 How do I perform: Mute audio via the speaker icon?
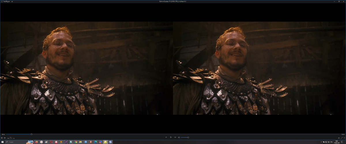click(x=179, y=137)
